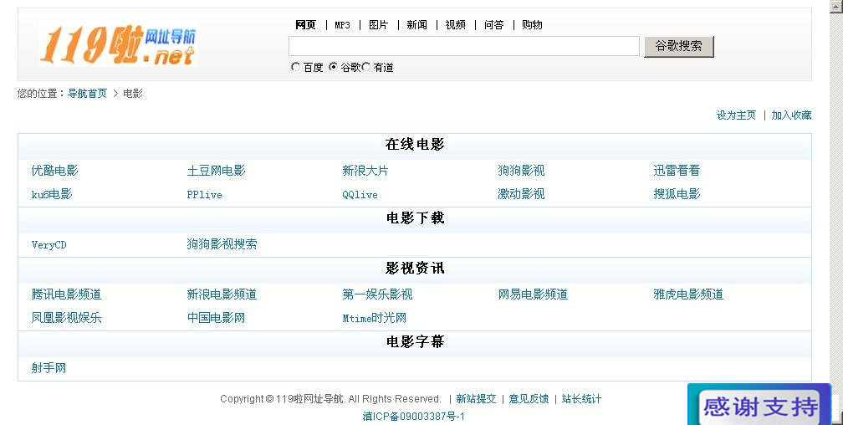Open the 腾讯电影频道 link
This screenshot has width=843, height=425.
point(66,294)
